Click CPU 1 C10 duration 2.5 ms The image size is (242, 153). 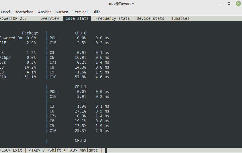[x=102, y=131]
